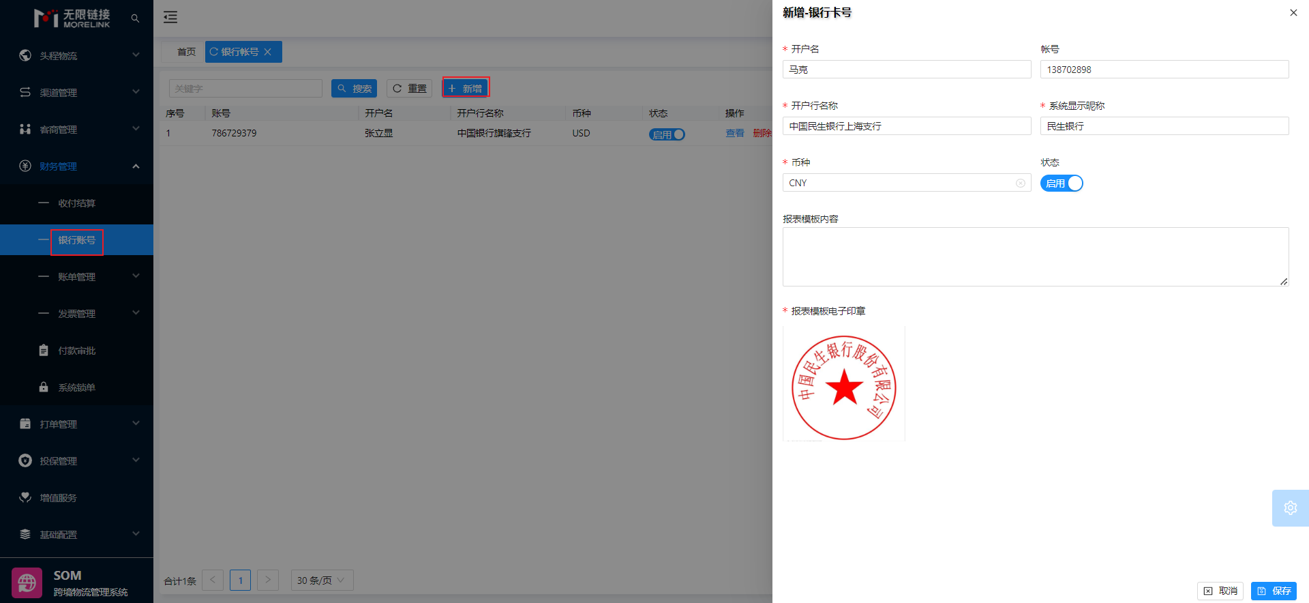This screenshot has height=603, width=1309.
Task: Toggle the 启用 status switch in the form
Action: point(1062,183)
